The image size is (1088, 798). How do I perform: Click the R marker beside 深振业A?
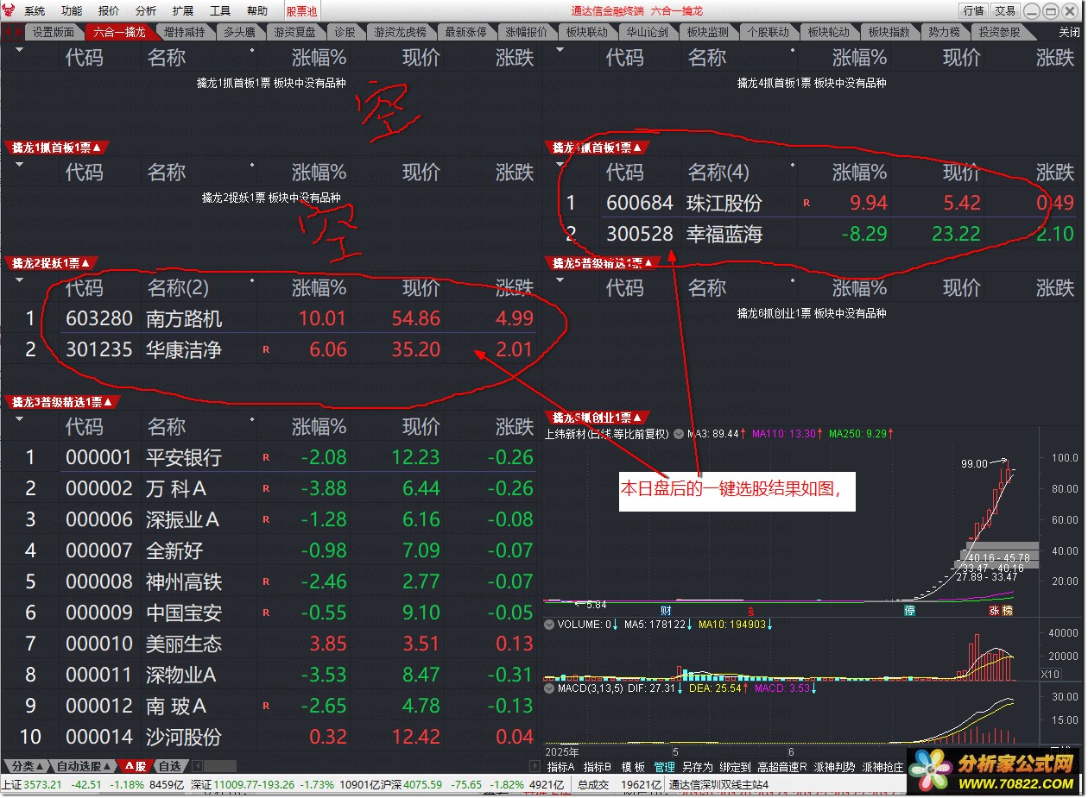[x=266, y=520]
